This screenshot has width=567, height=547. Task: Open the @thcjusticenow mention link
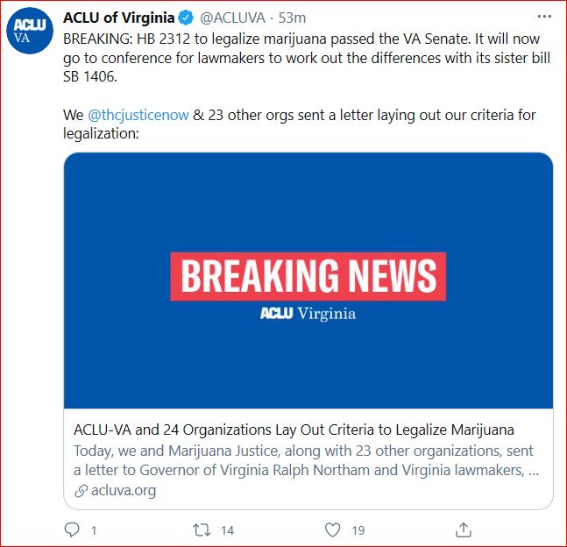[138, 115]
